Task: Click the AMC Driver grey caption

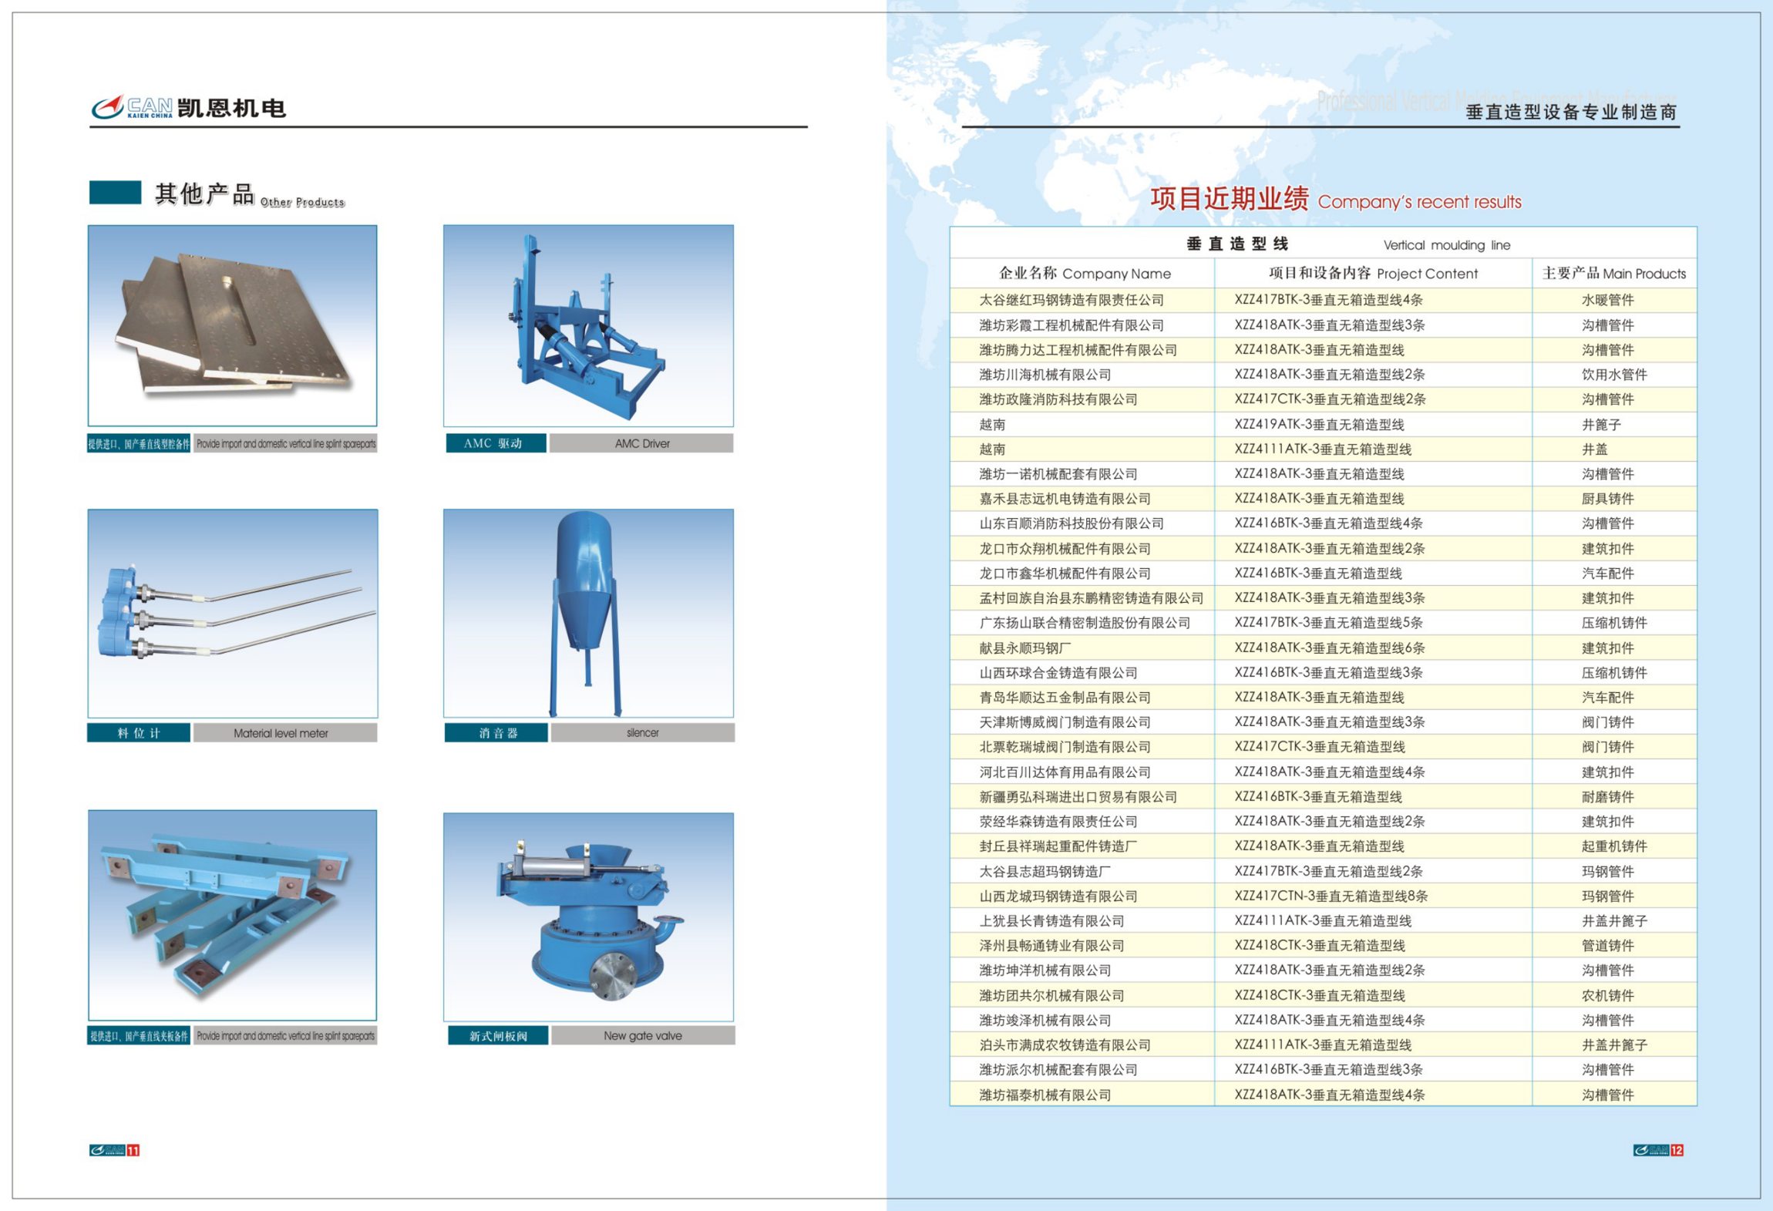Action: click(641, 443)
